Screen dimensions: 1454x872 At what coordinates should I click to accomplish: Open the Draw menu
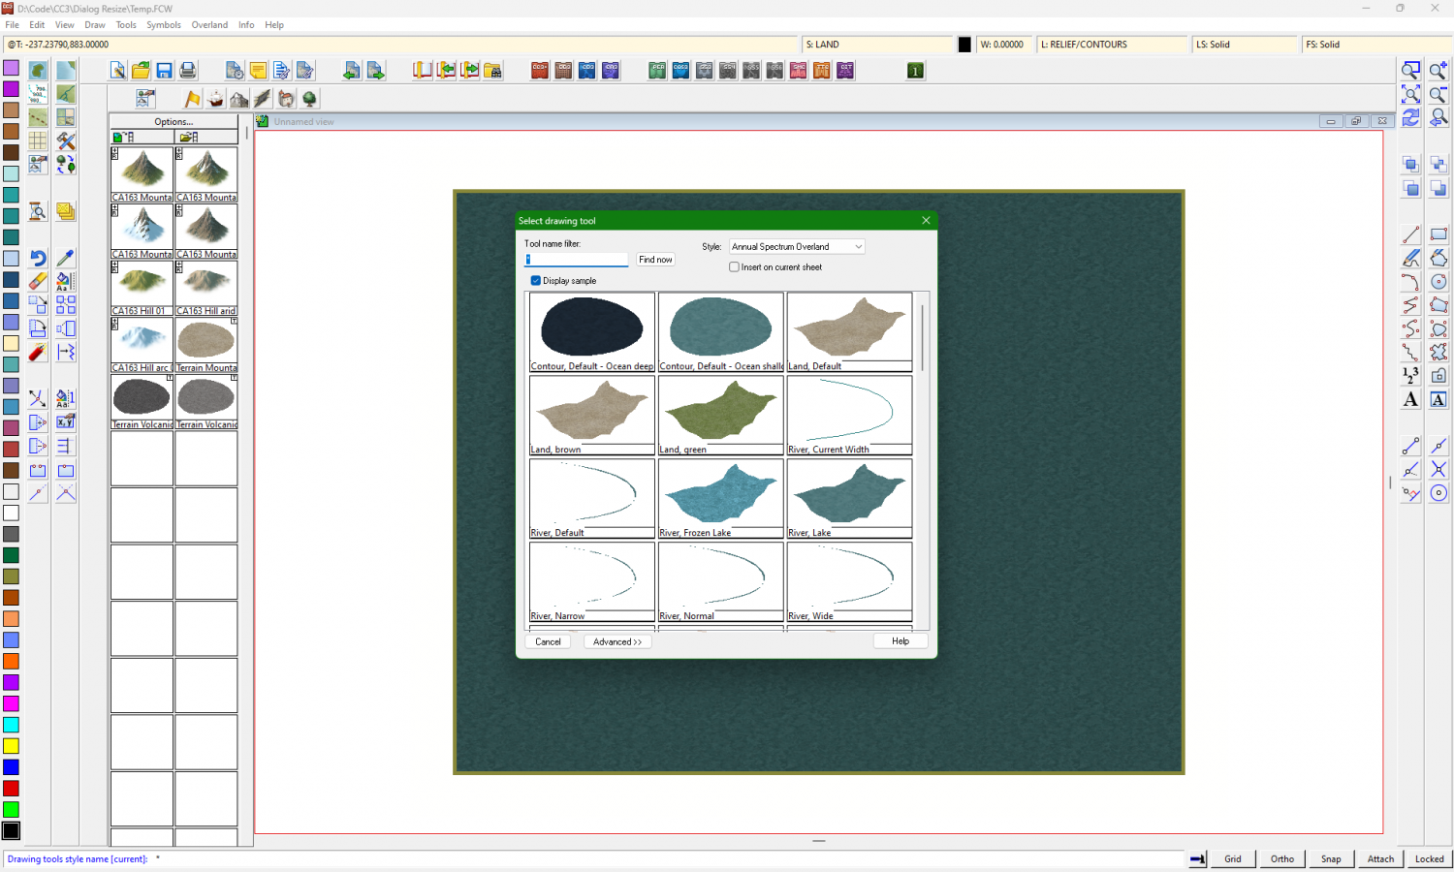click(95, 25)
